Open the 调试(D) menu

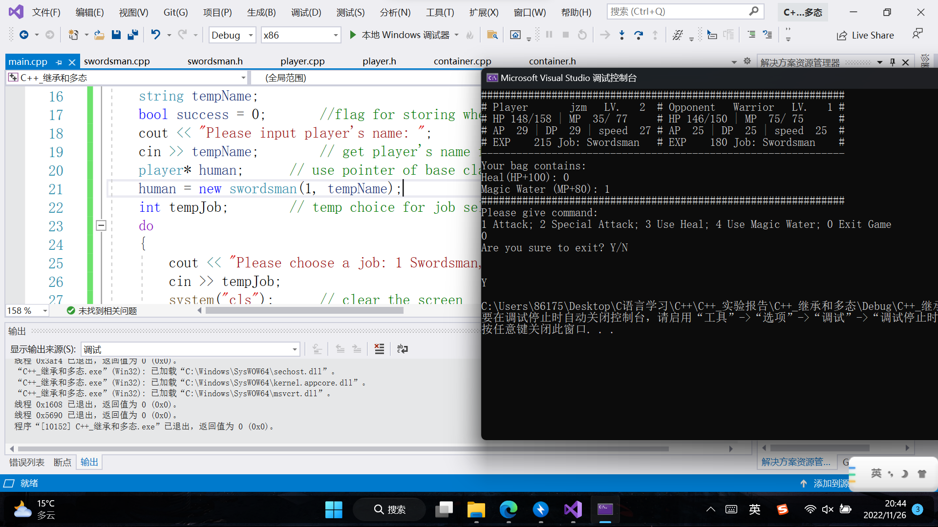pos(306,12)
